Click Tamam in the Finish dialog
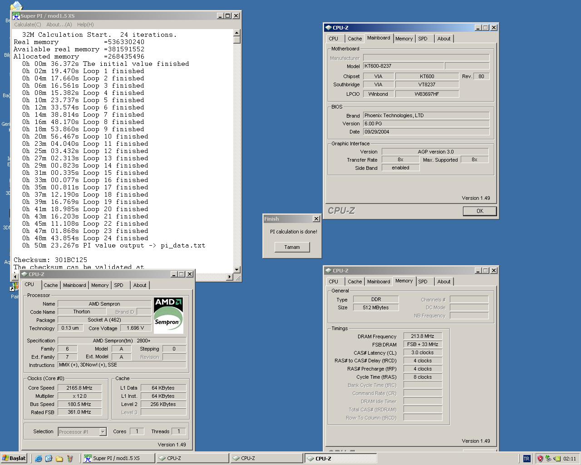Image resolution: width=581 pixels, height=465 pixels. (292, 247)
